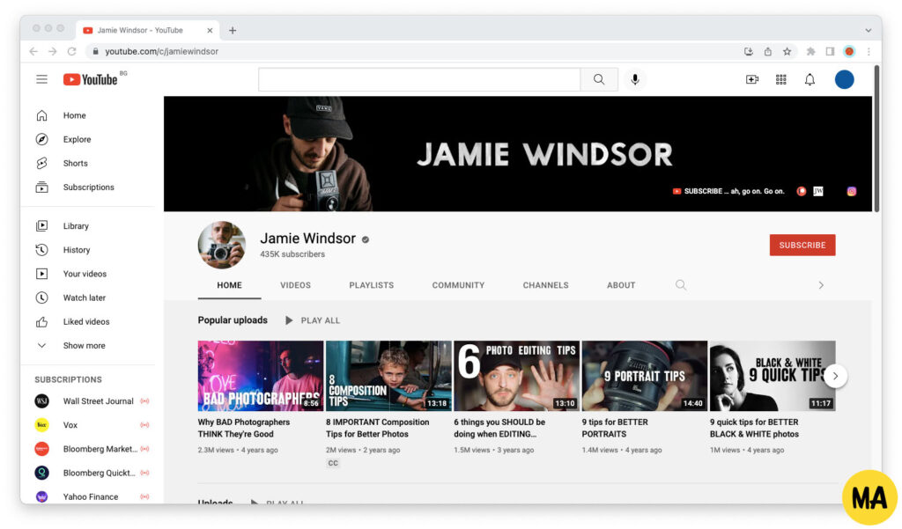Open the blue account avatar menu

point(844,79)
